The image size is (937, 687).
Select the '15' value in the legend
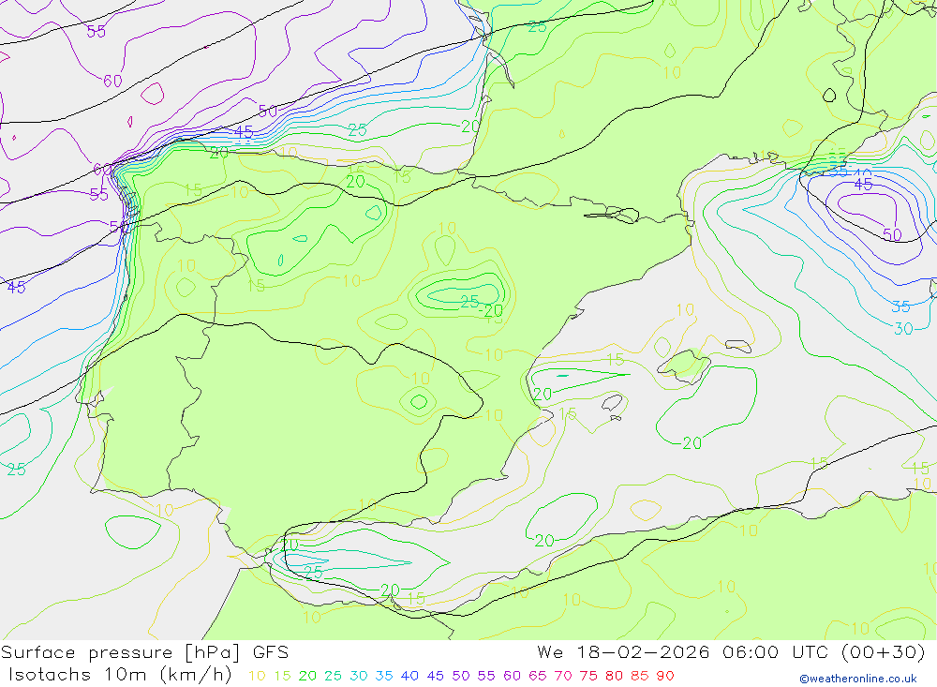coord(282,677)
